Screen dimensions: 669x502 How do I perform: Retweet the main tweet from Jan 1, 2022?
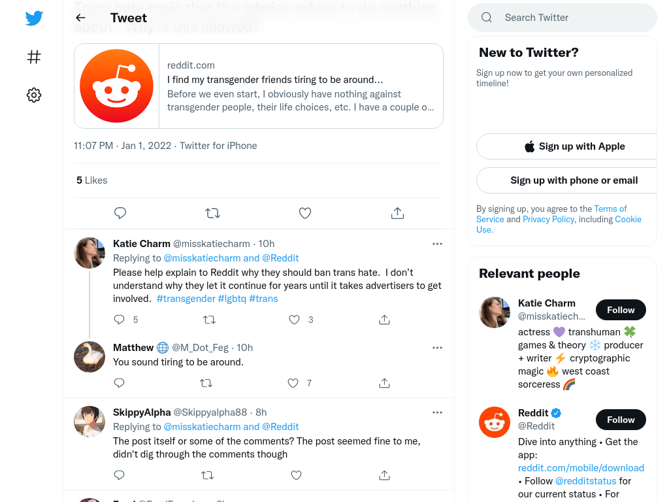pos(212,212)
